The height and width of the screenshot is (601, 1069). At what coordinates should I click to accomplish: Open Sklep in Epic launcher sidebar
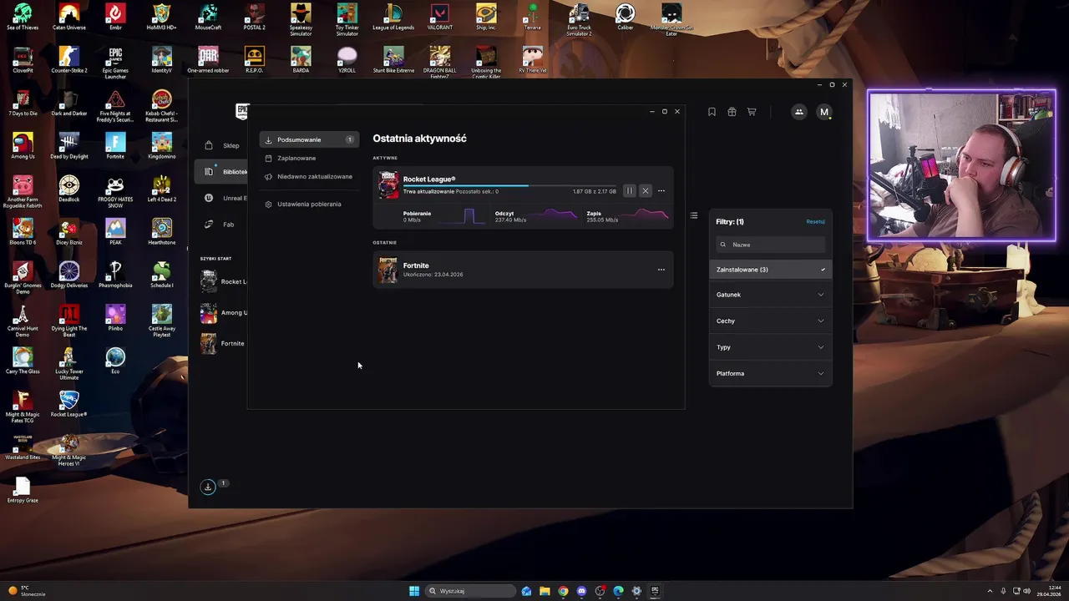coord(222,145)
